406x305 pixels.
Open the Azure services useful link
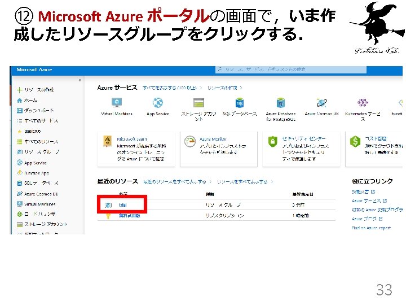[367, 201]
